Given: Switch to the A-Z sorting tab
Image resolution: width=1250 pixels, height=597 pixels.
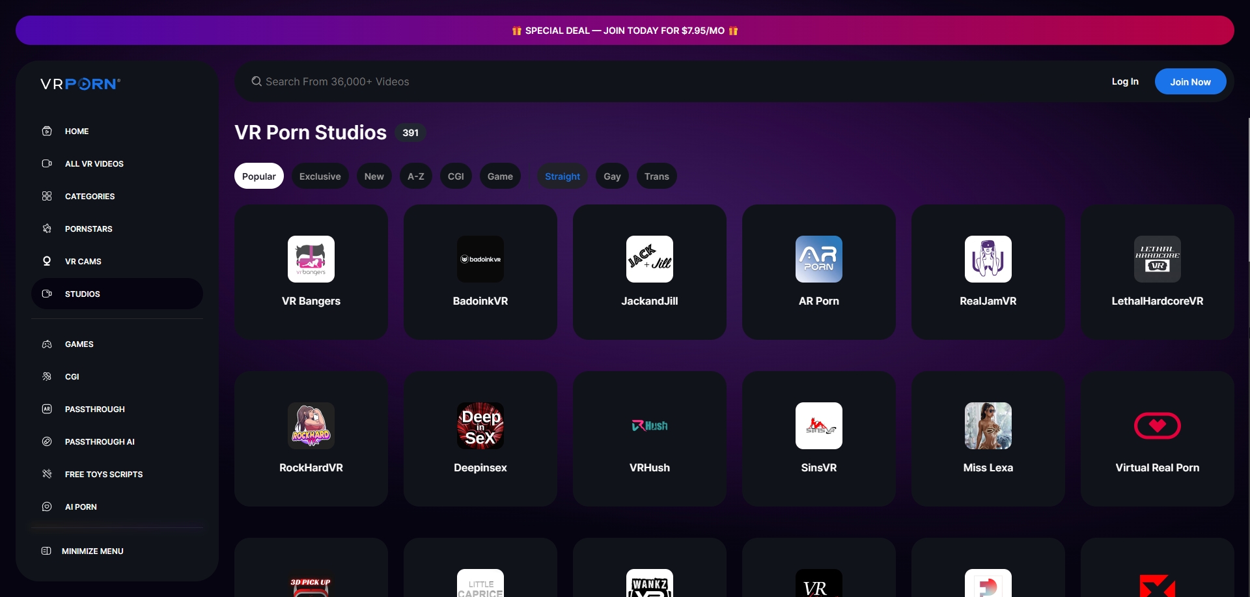Looking at the screenshot, I should pyautogui.click(x=415, y=176).
